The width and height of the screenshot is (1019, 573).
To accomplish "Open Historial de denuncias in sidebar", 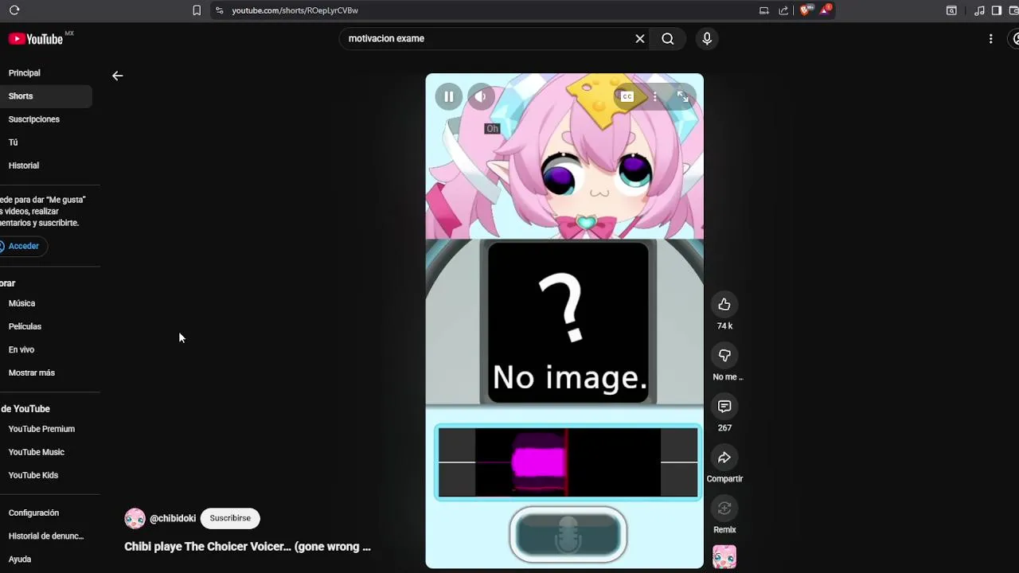I will [46, 536].
